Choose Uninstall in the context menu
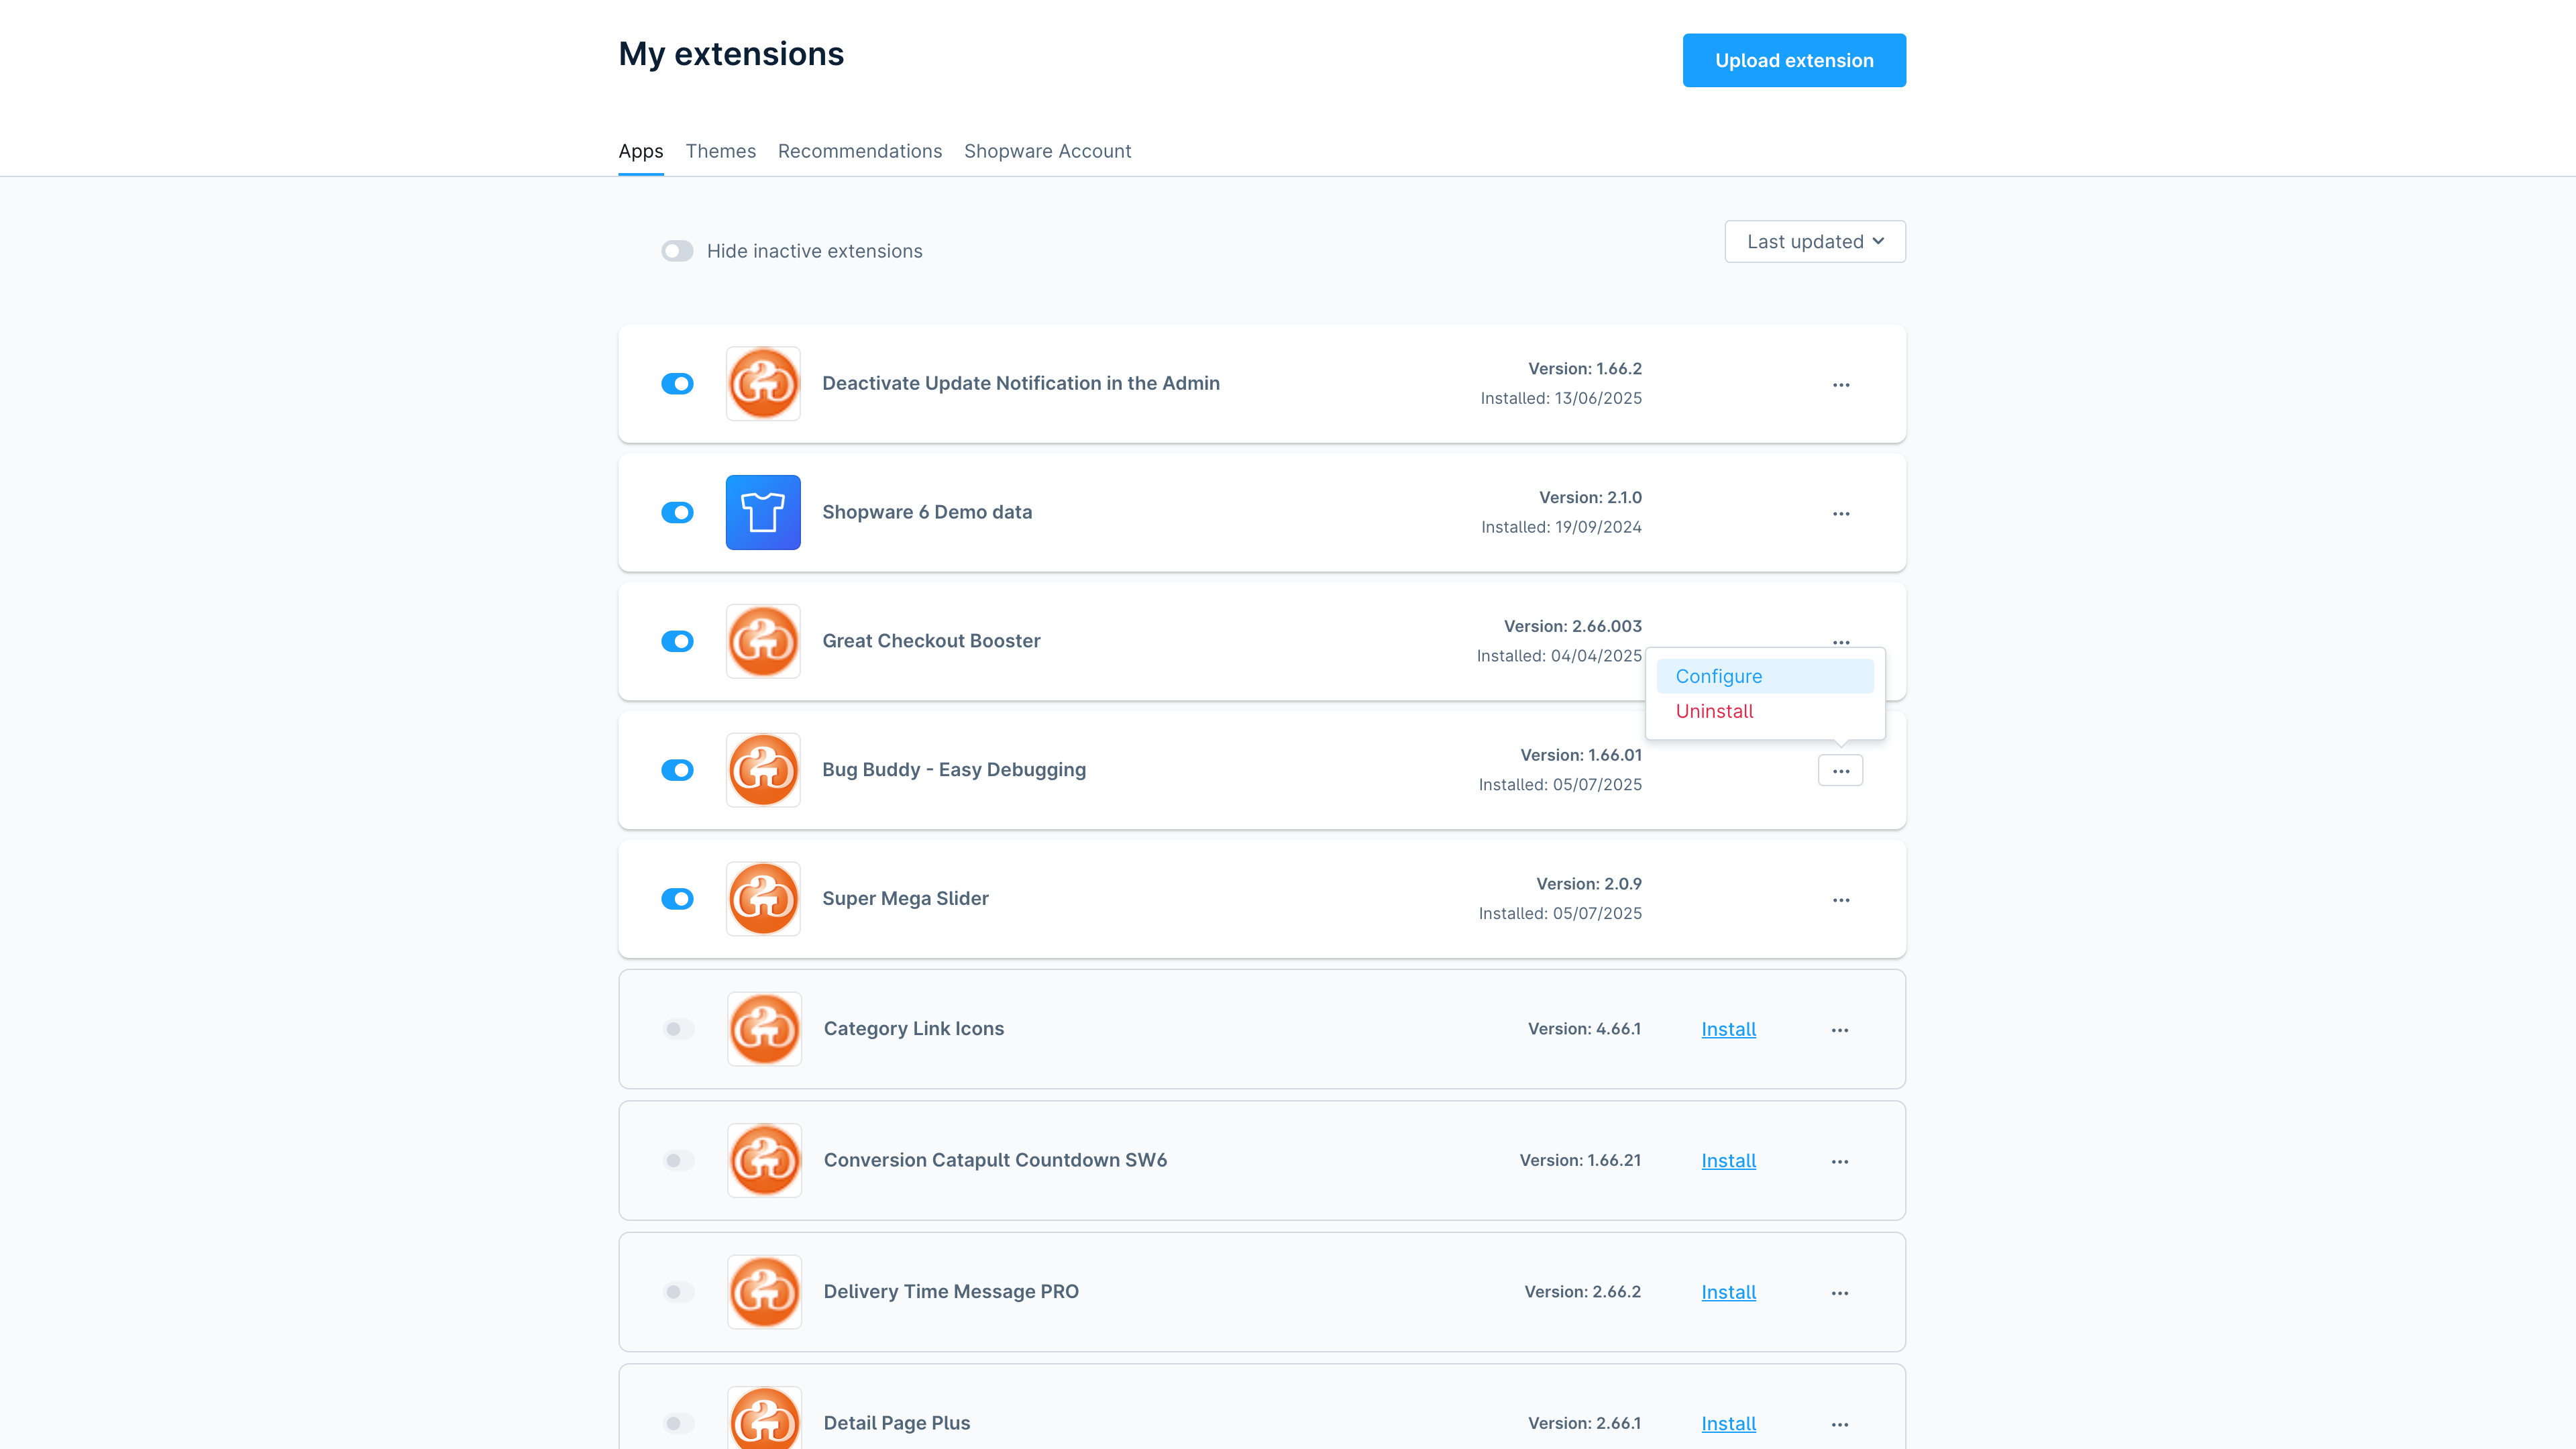Image resolution: width=2576 pixels, height=1449 pixels. pos(1765,712)
